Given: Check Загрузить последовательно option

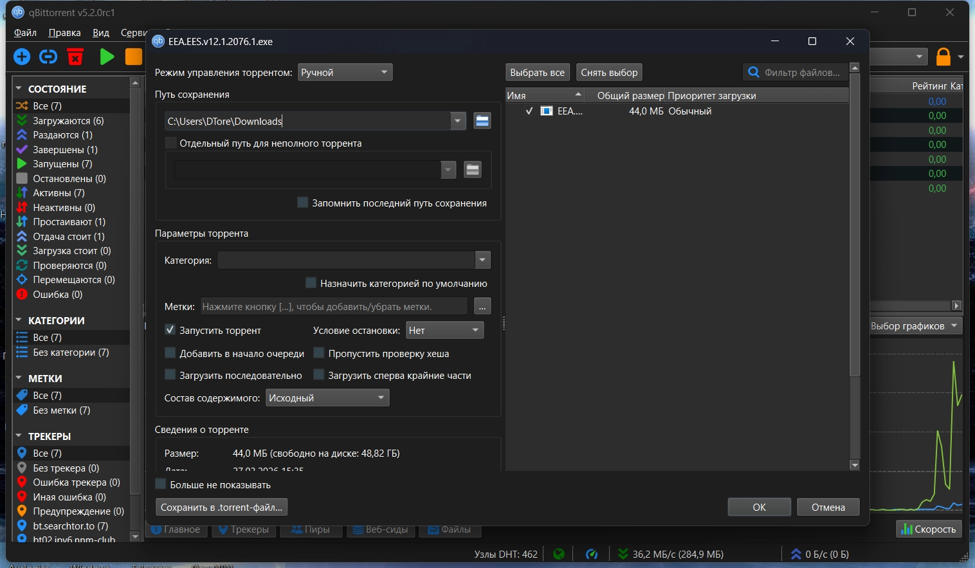Looking at the screenshot, I should (x=170, y=375).
